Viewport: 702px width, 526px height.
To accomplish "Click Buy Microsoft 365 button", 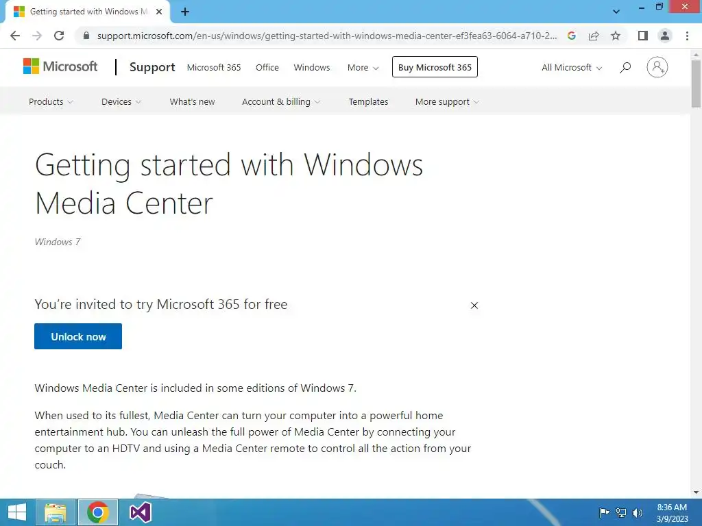I will [435, 67].
